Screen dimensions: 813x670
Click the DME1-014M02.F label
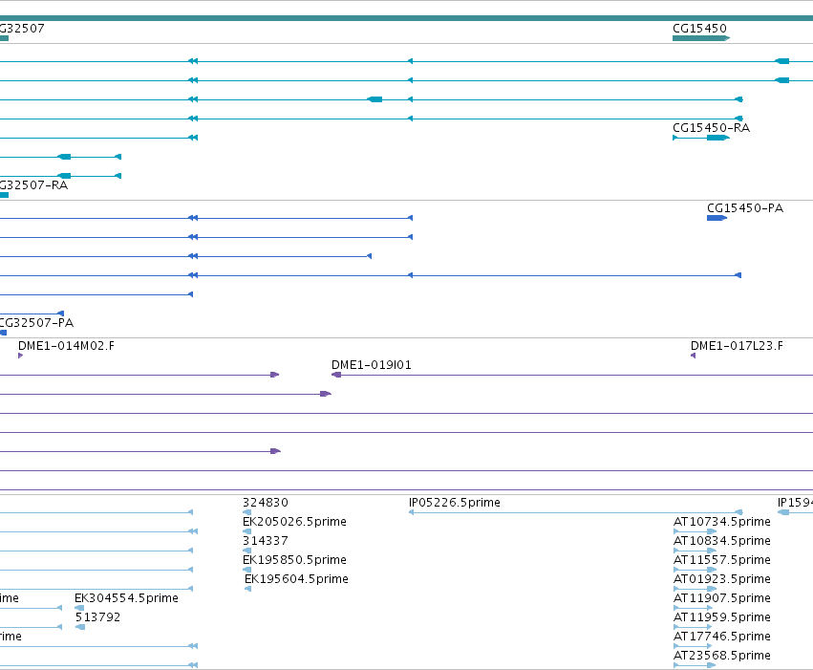coord(66,346)
